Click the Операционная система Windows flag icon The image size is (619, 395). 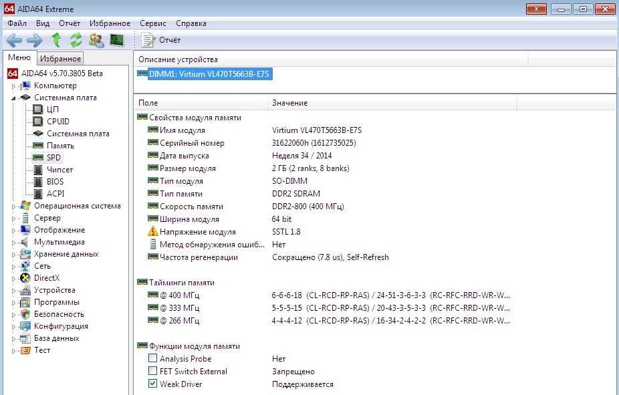click(25, 206)
